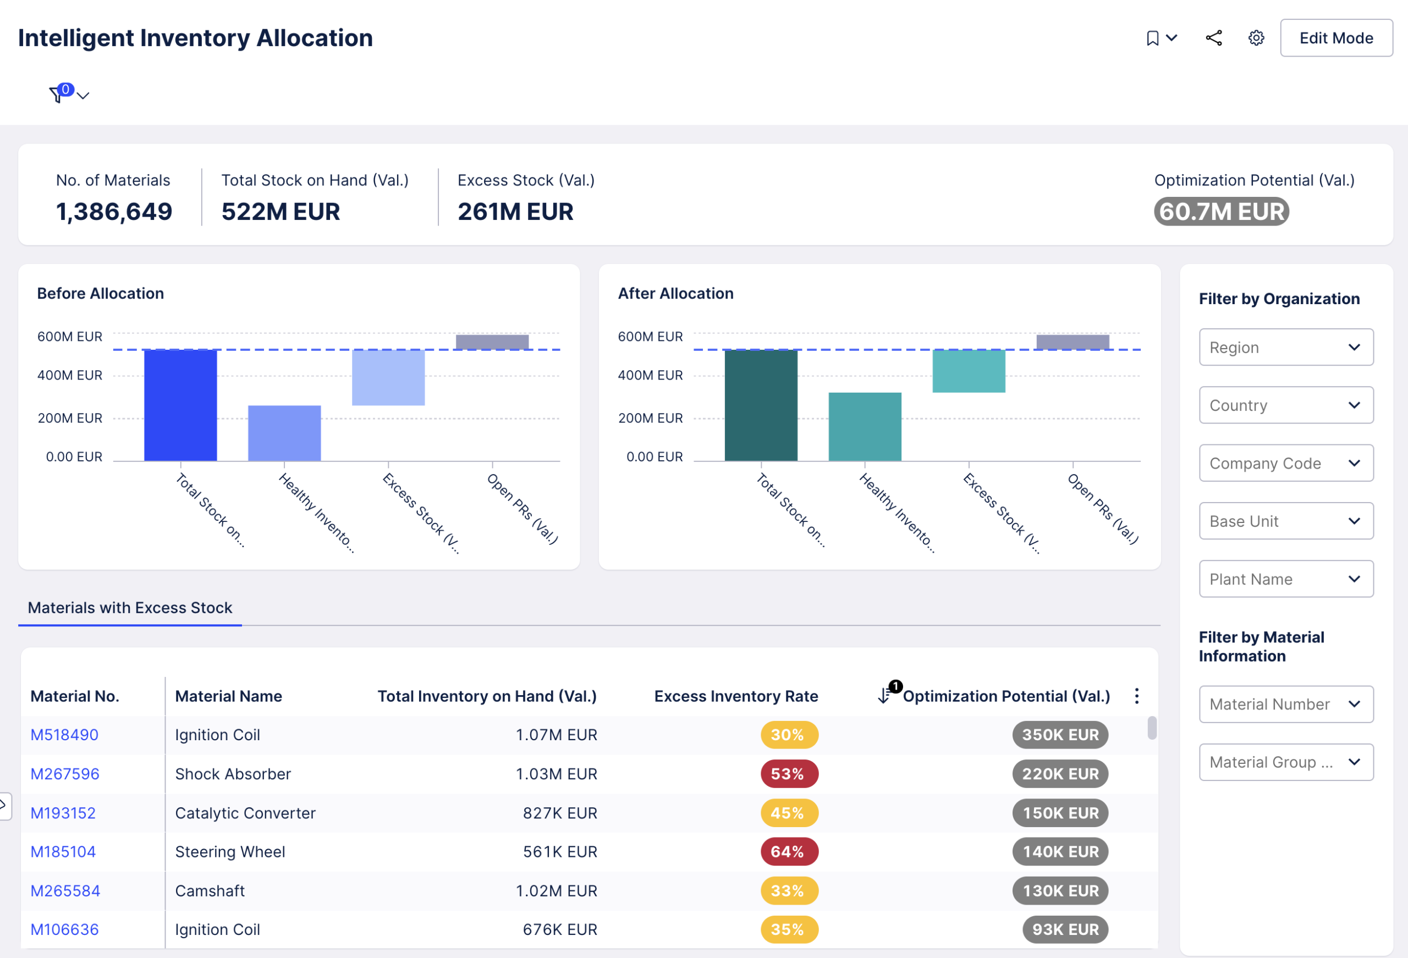The height and width of the screenshot is (958, 1408).
Task: Open the Region filter dropdown
Action: tap(1285, 346)
